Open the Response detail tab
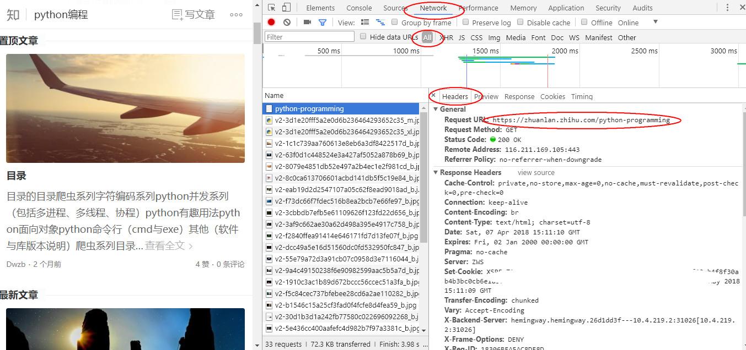The height and width of the screenshot is (350, 746). pyautogui.click(x=519, y=96)
